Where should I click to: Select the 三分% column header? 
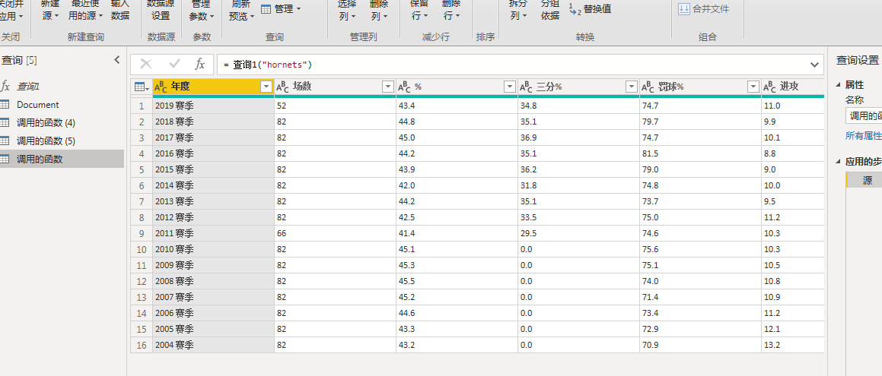(x=579, y=87)
